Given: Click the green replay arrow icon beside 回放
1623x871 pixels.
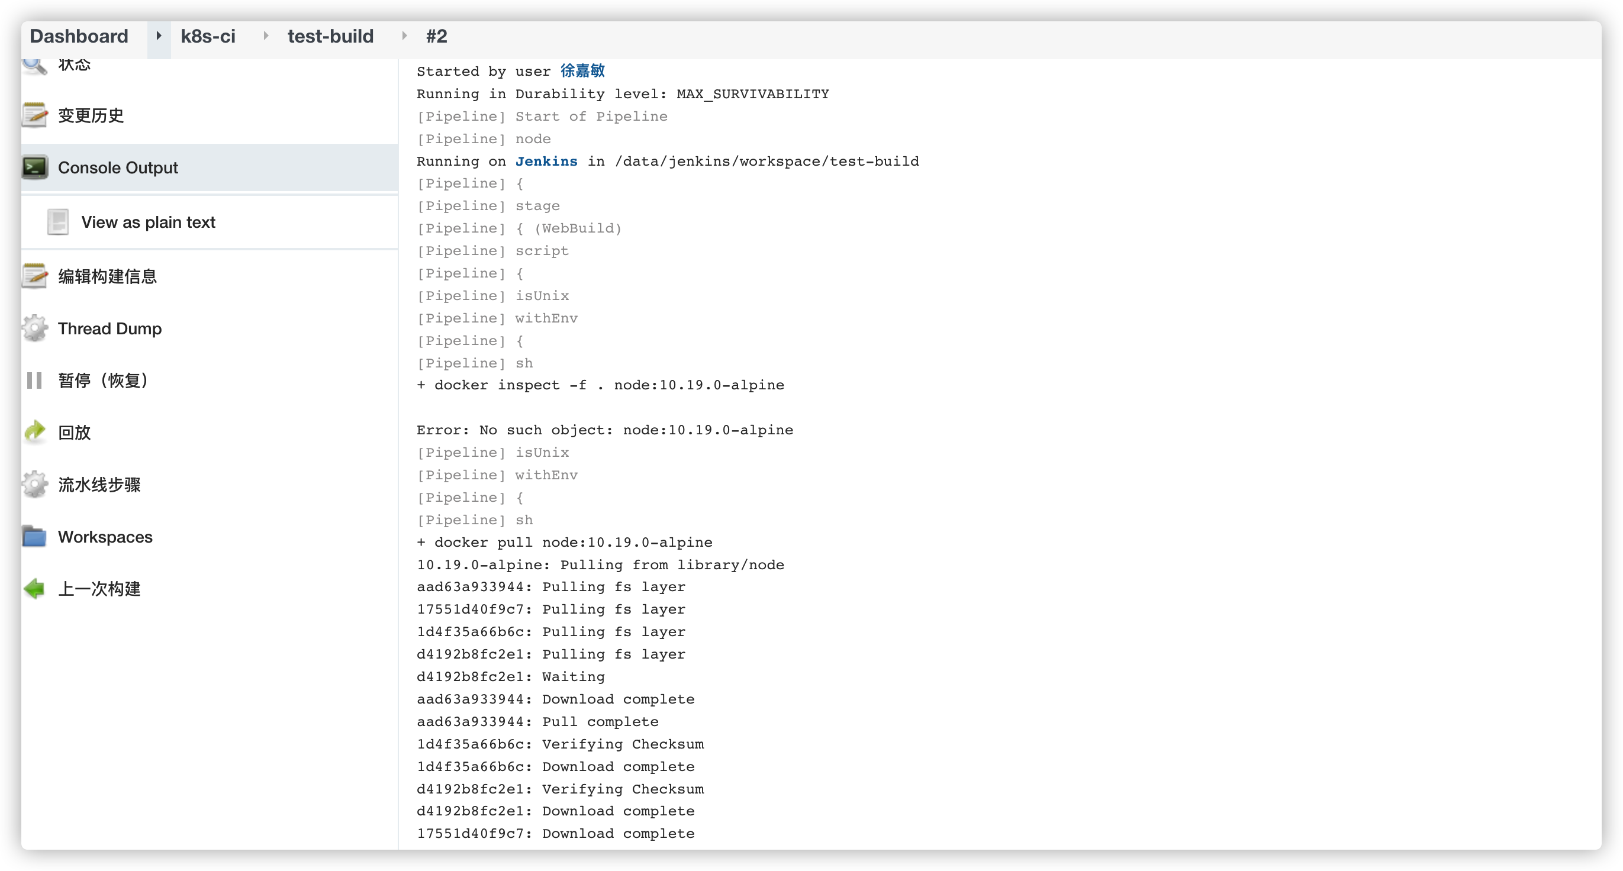Looking at the screenshot, I should pyautogui.click(x=35, y=432).
